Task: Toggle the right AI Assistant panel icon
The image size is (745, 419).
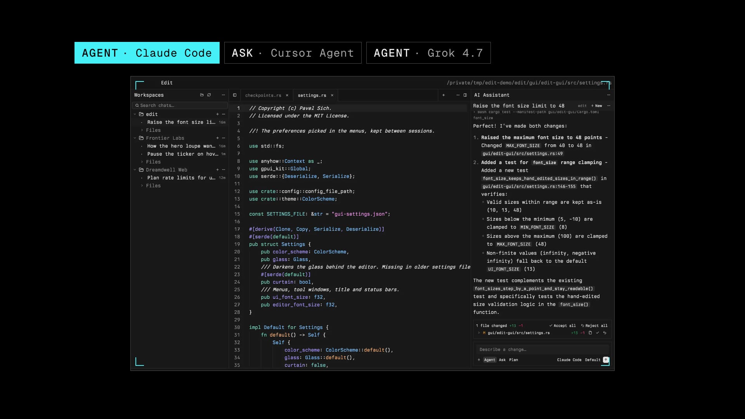Action: (465, 95)
